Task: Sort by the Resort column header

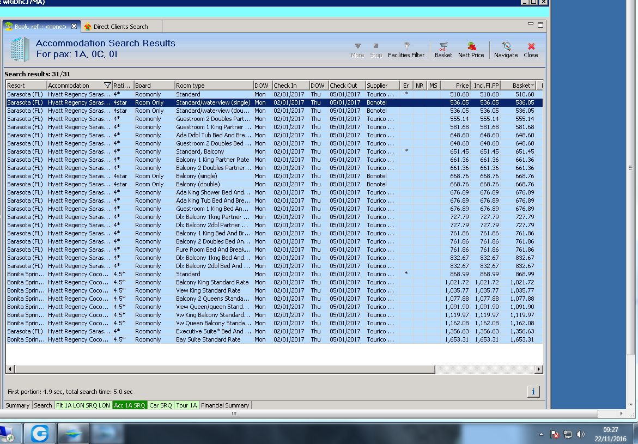Action: point(26,86)
